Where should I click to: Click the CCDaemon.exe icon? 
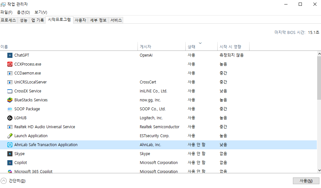[10, 73]
